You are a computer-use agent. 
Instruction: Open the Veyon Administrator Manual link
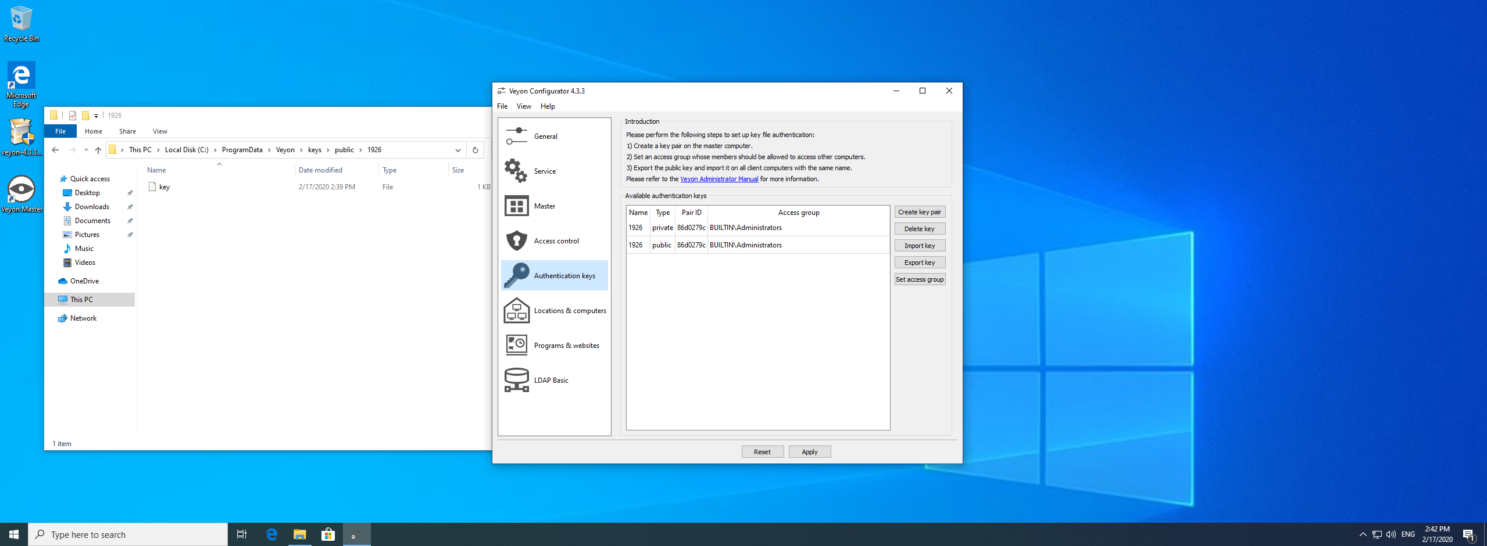(x=719, y=179)
